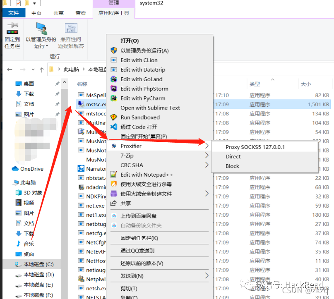334x299 pixels.
Task: Click the 3D 对象 cube icon
Action: tap(19, 193)
